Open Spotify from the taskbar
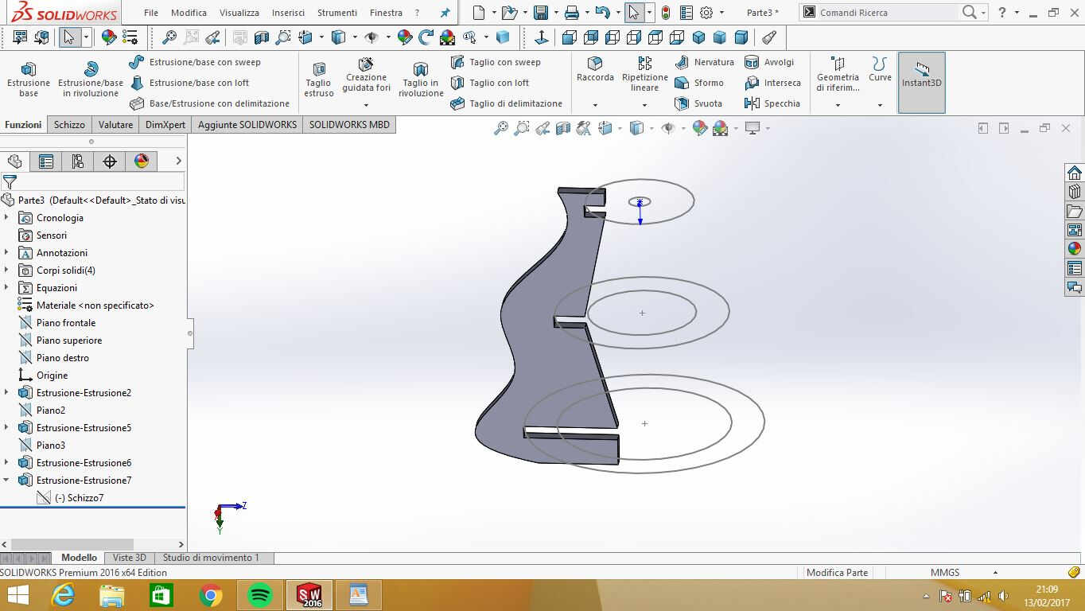The width and height of the screenshot is (1085, 611). (x=260, y=594)
